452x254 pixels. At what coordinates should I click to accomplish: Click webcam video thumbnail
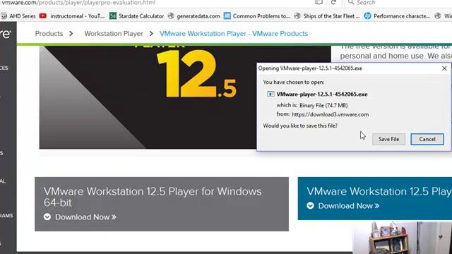click(402, 238)
